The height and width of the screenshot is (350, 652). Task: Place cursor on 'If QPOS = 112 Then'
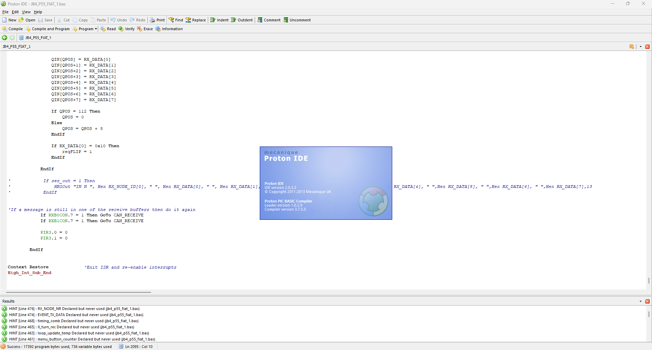click(x=76, y=111)
